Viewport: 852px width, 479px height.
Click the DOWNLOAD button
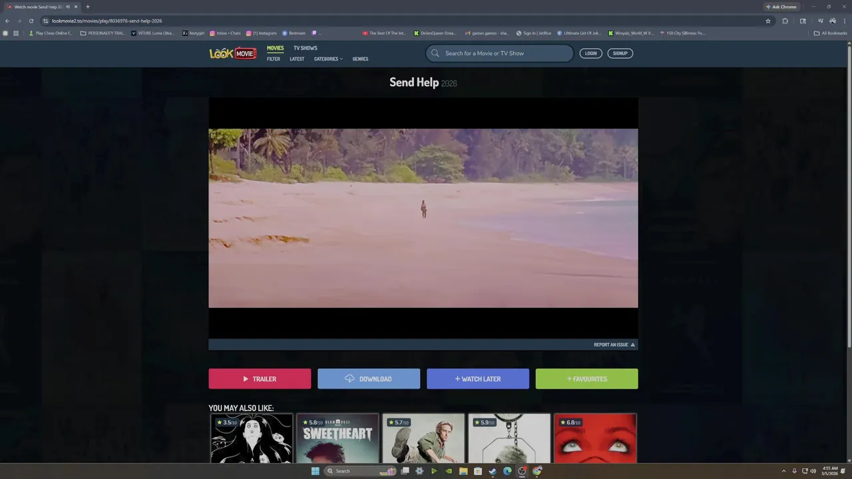click(x=369, y=379)
